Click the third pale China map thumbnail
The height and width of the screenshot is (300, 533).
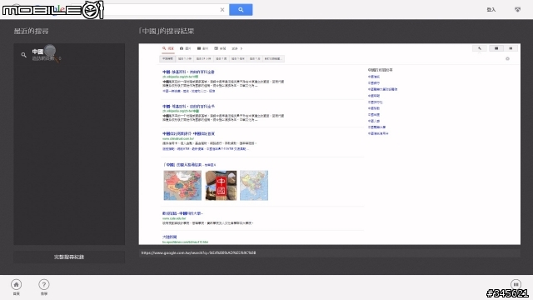254,185
